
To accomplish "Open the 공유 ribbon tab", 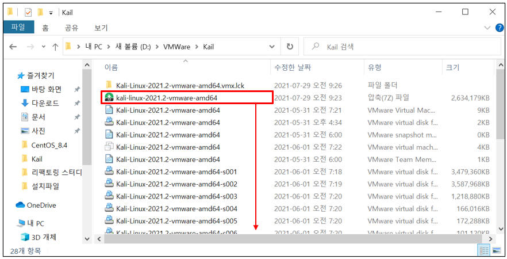I will tap(71, 28).
